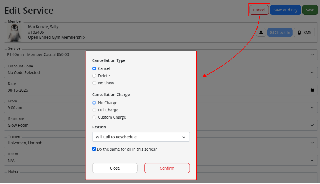
Task: Expand the Service dropdown chevron
Action: (312, 55)
